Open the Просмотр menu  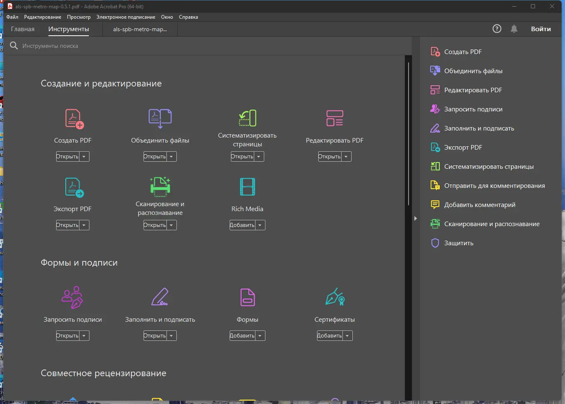(x=79, y=17)
